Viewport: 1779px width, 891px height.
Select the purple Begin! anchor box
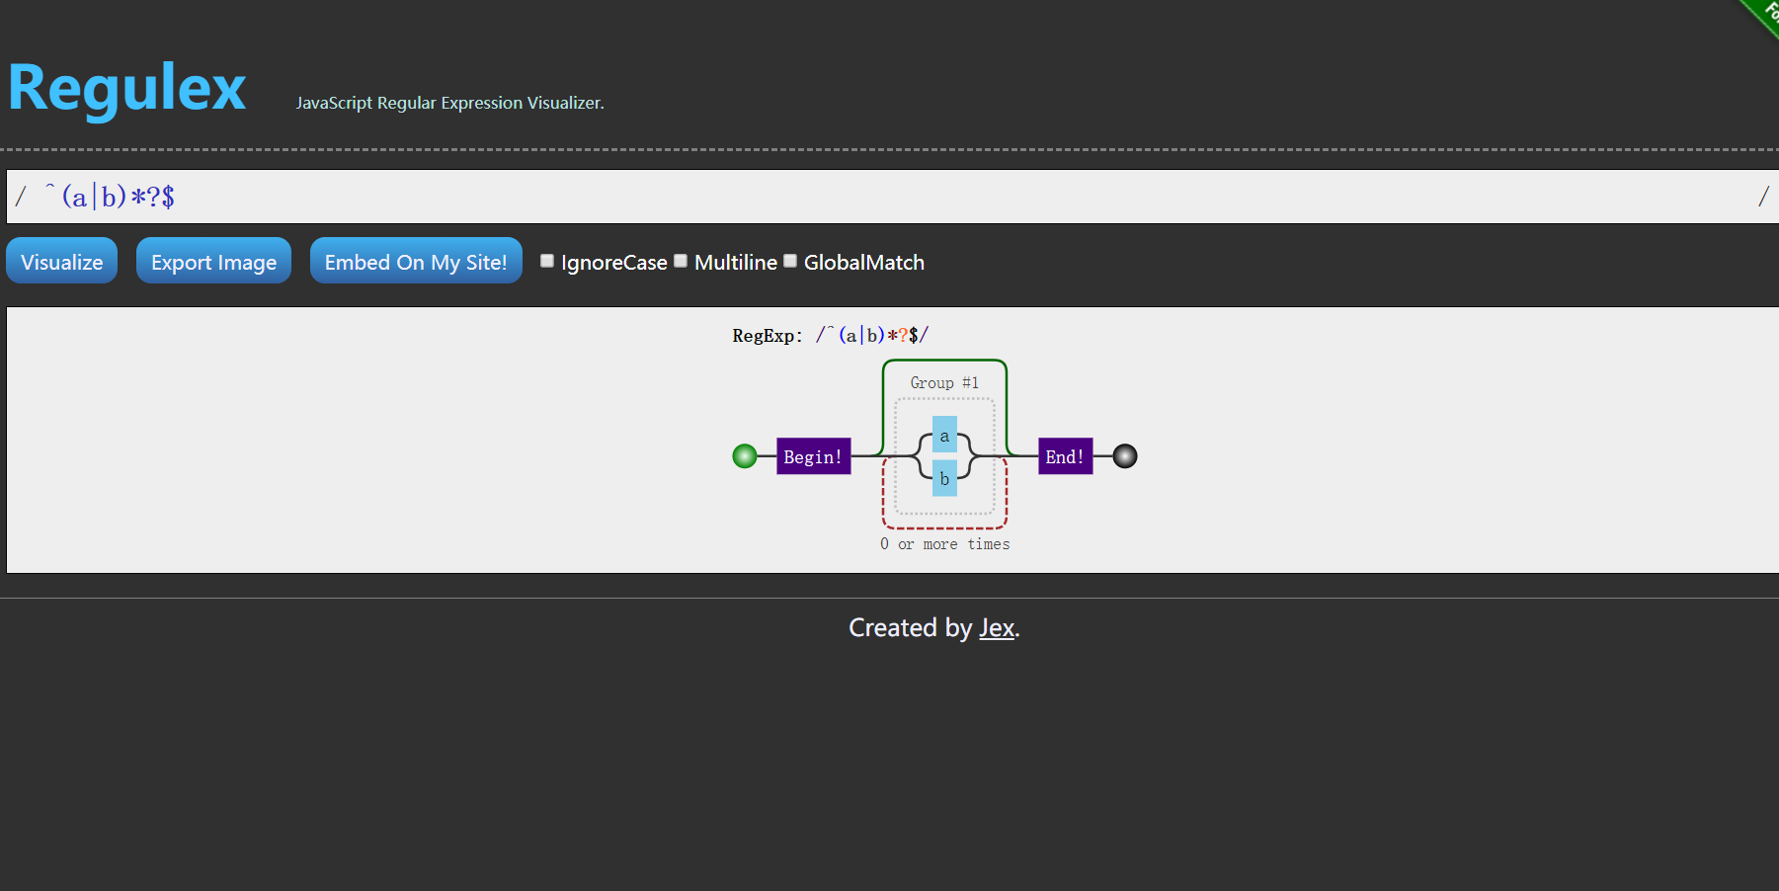[813, 456]
